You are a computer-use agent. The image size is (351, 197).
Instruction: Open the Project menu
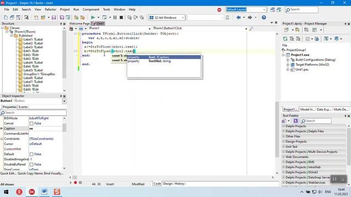point(65,9)
